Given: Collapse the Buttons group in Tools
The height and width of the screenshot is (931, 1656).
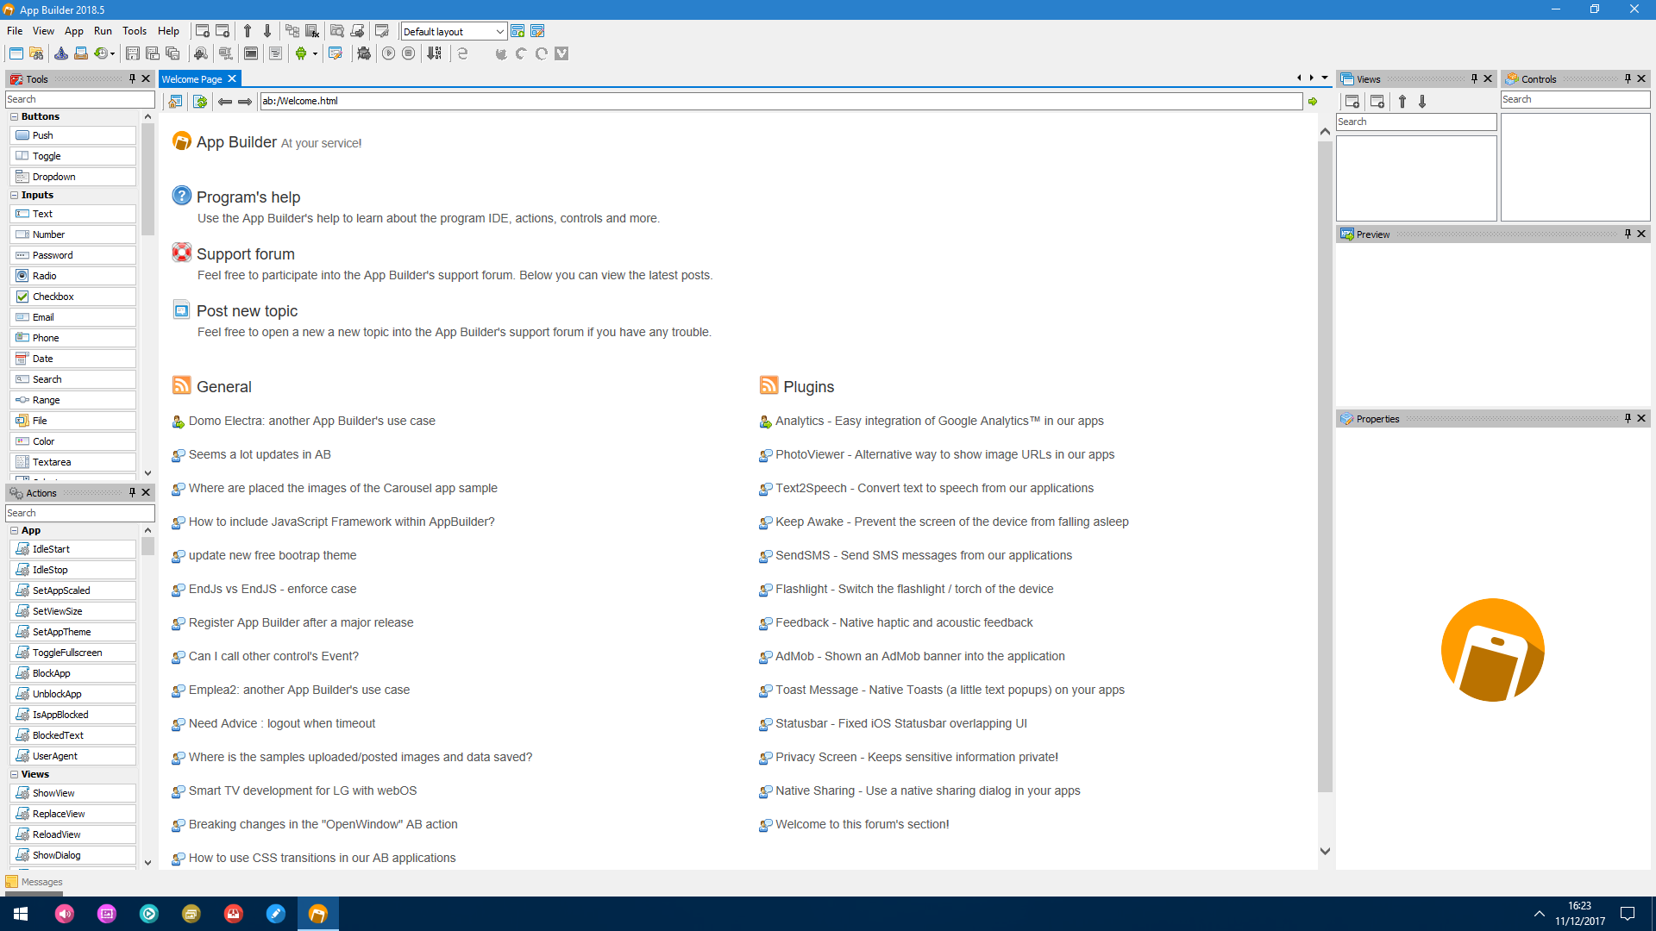Looking at the screenshot, I should (15, 116).
